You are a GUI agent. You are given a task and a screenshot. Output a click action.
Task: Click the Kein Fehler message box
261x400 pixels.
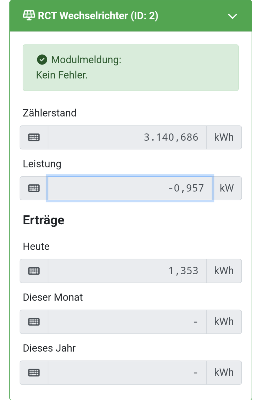tap(131, 68)
